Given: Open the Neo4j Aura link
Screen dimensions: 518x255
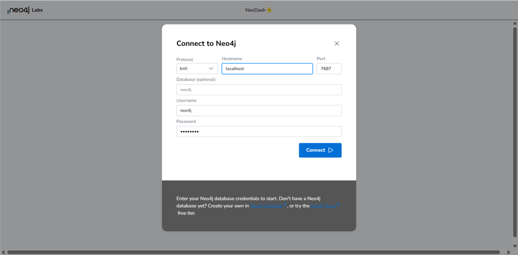Looking at the screenshot, I should pos(325,206).
